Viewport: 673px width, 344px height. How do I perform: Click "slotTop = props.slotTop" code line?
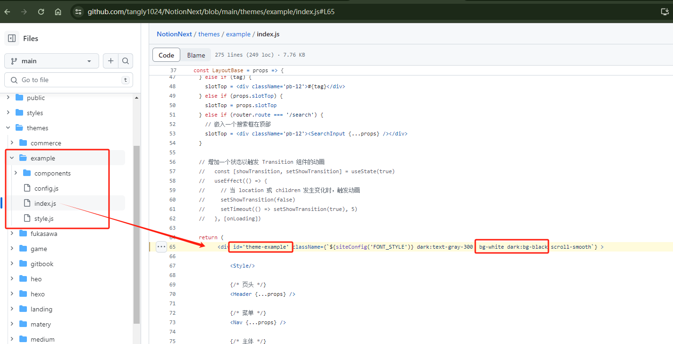pos(241,105)
